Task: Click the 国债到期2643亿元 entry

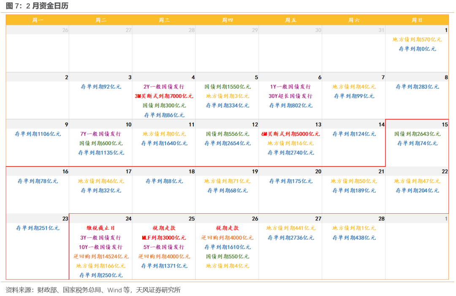Action: click(x=417, y=134)
